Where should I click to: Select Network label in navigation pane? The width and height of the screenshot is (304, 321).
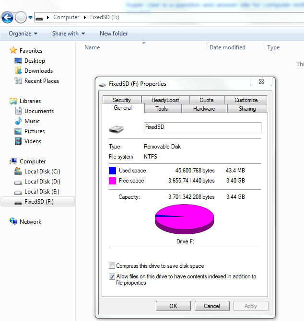coord(31,222)
